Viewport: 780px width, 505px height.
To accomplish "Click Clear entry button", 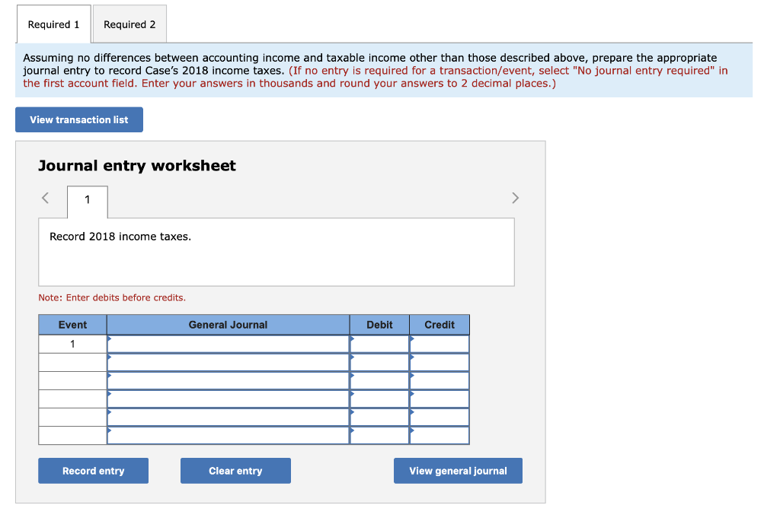I will click(235, 471).
